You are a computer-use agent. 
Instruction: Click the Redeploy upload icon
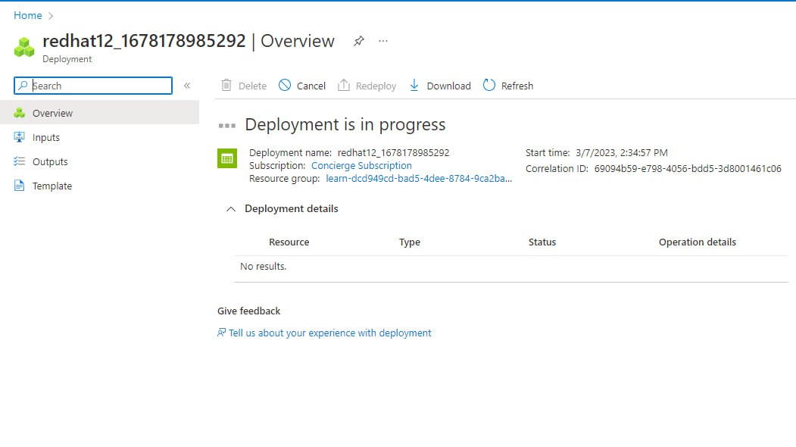(x=344, y=86)
